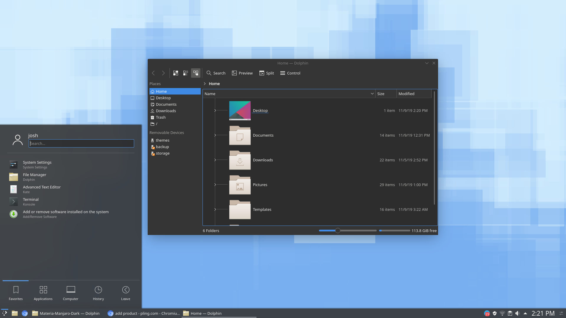Viewport: 566px width, 318px height.
Task: Open the Control menu
Action: point(290,73)
